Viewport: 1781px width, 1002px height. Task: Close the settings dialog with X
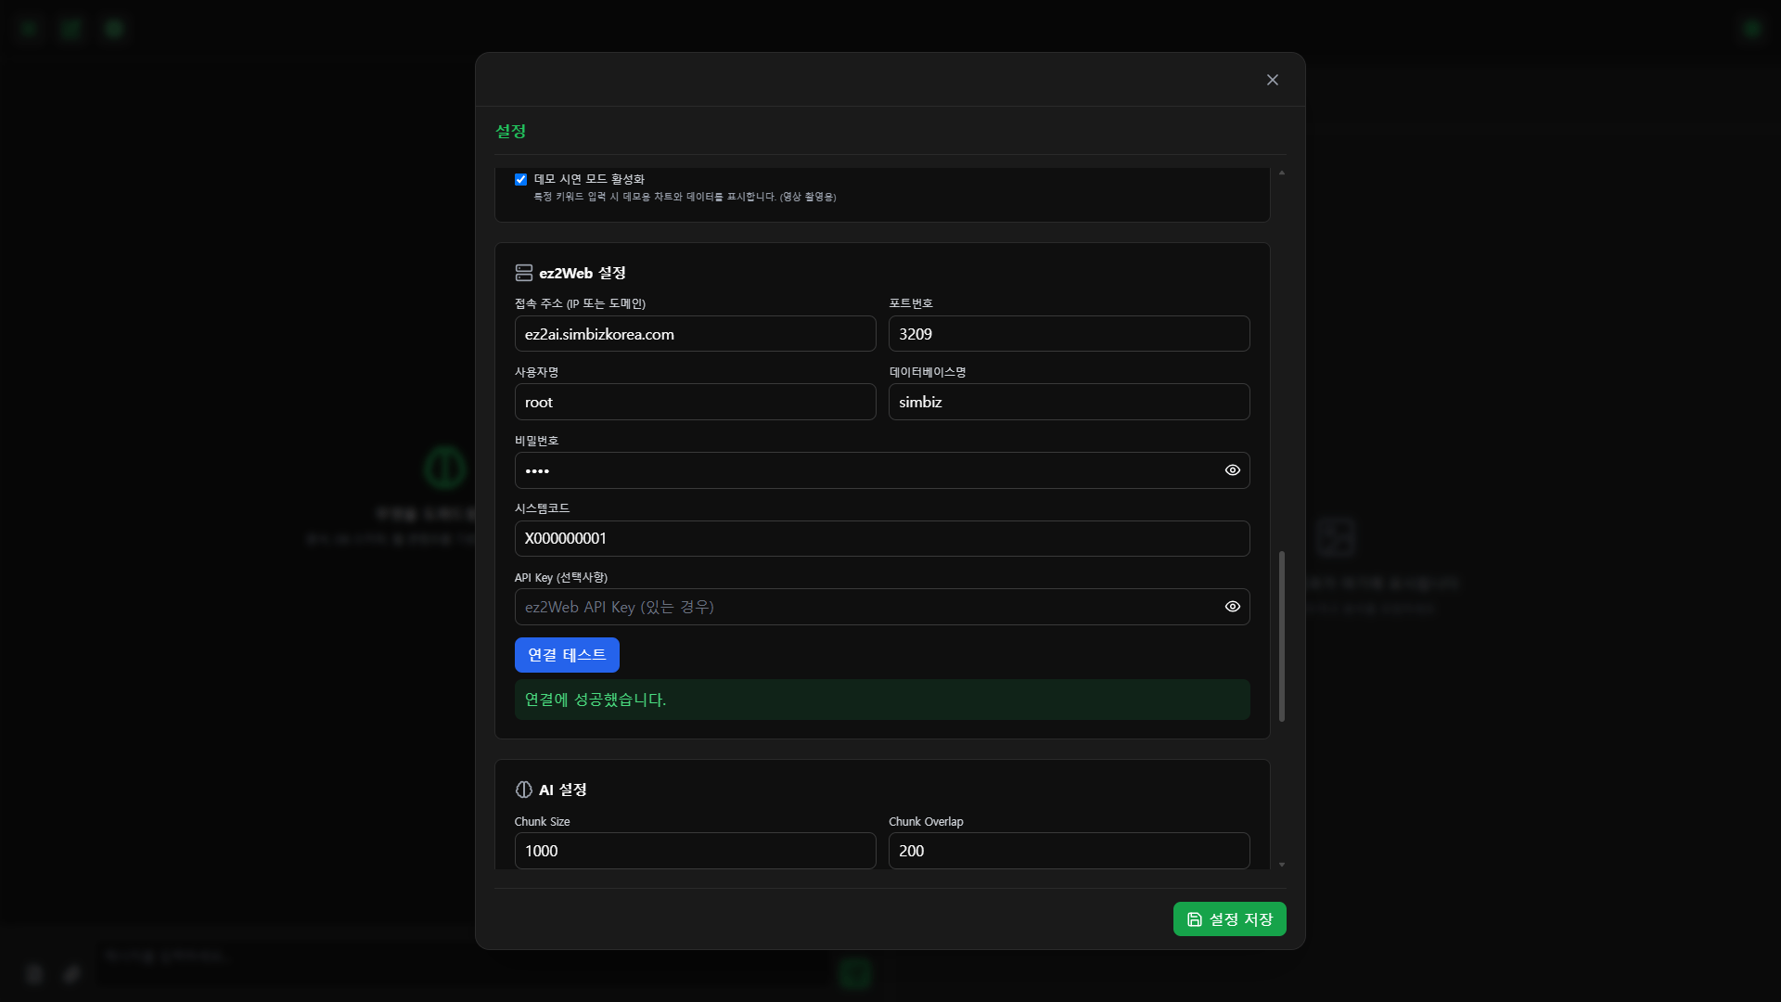1272,80
